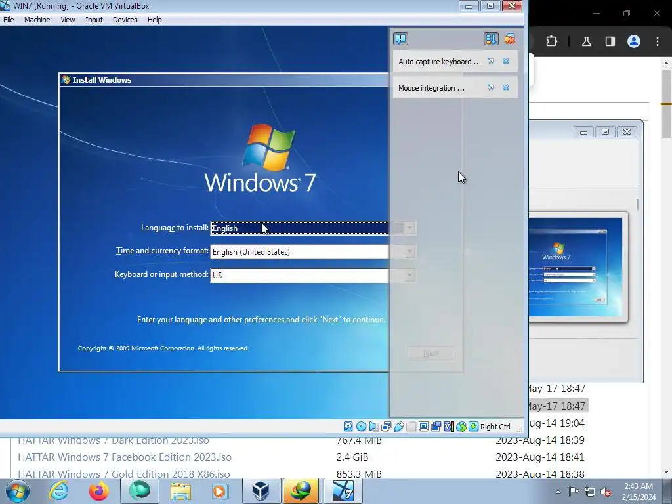This screenshot has height=504, width=672.
Task: Disable the Auto capture keyboard notification
Action: click(491, 61)
